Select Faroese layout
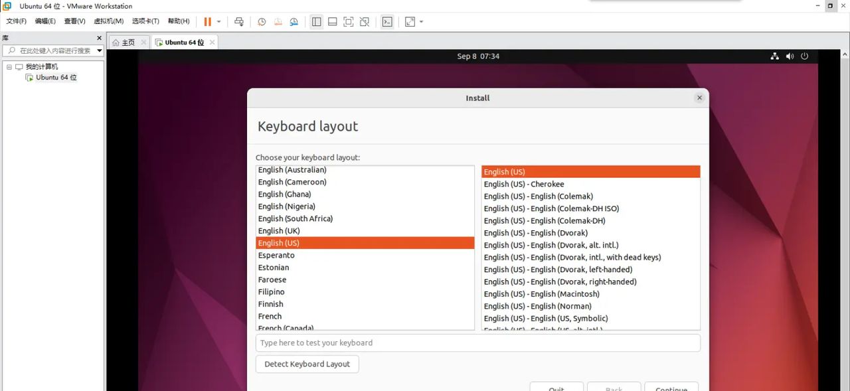850x391 pixels. [x=365, y=279]
